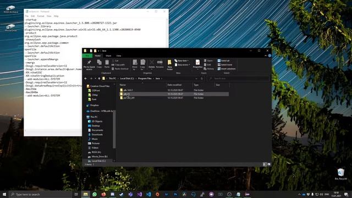352x198 pixels.
Task: Open Help menu in Notepad
Action: (x=56, y=16)
